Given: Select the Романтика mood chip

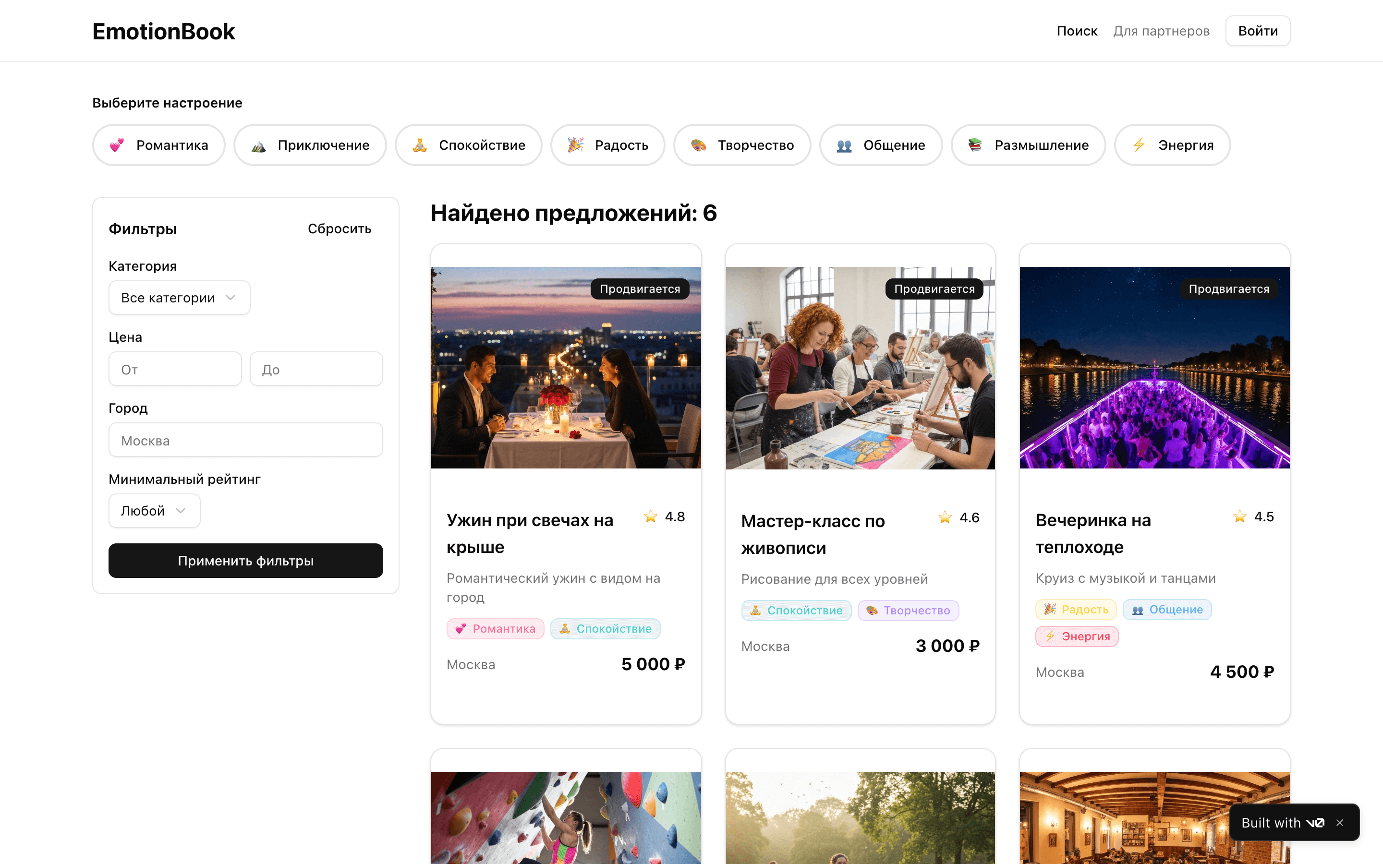Looking at the screenshot, I should pos(159,145).
